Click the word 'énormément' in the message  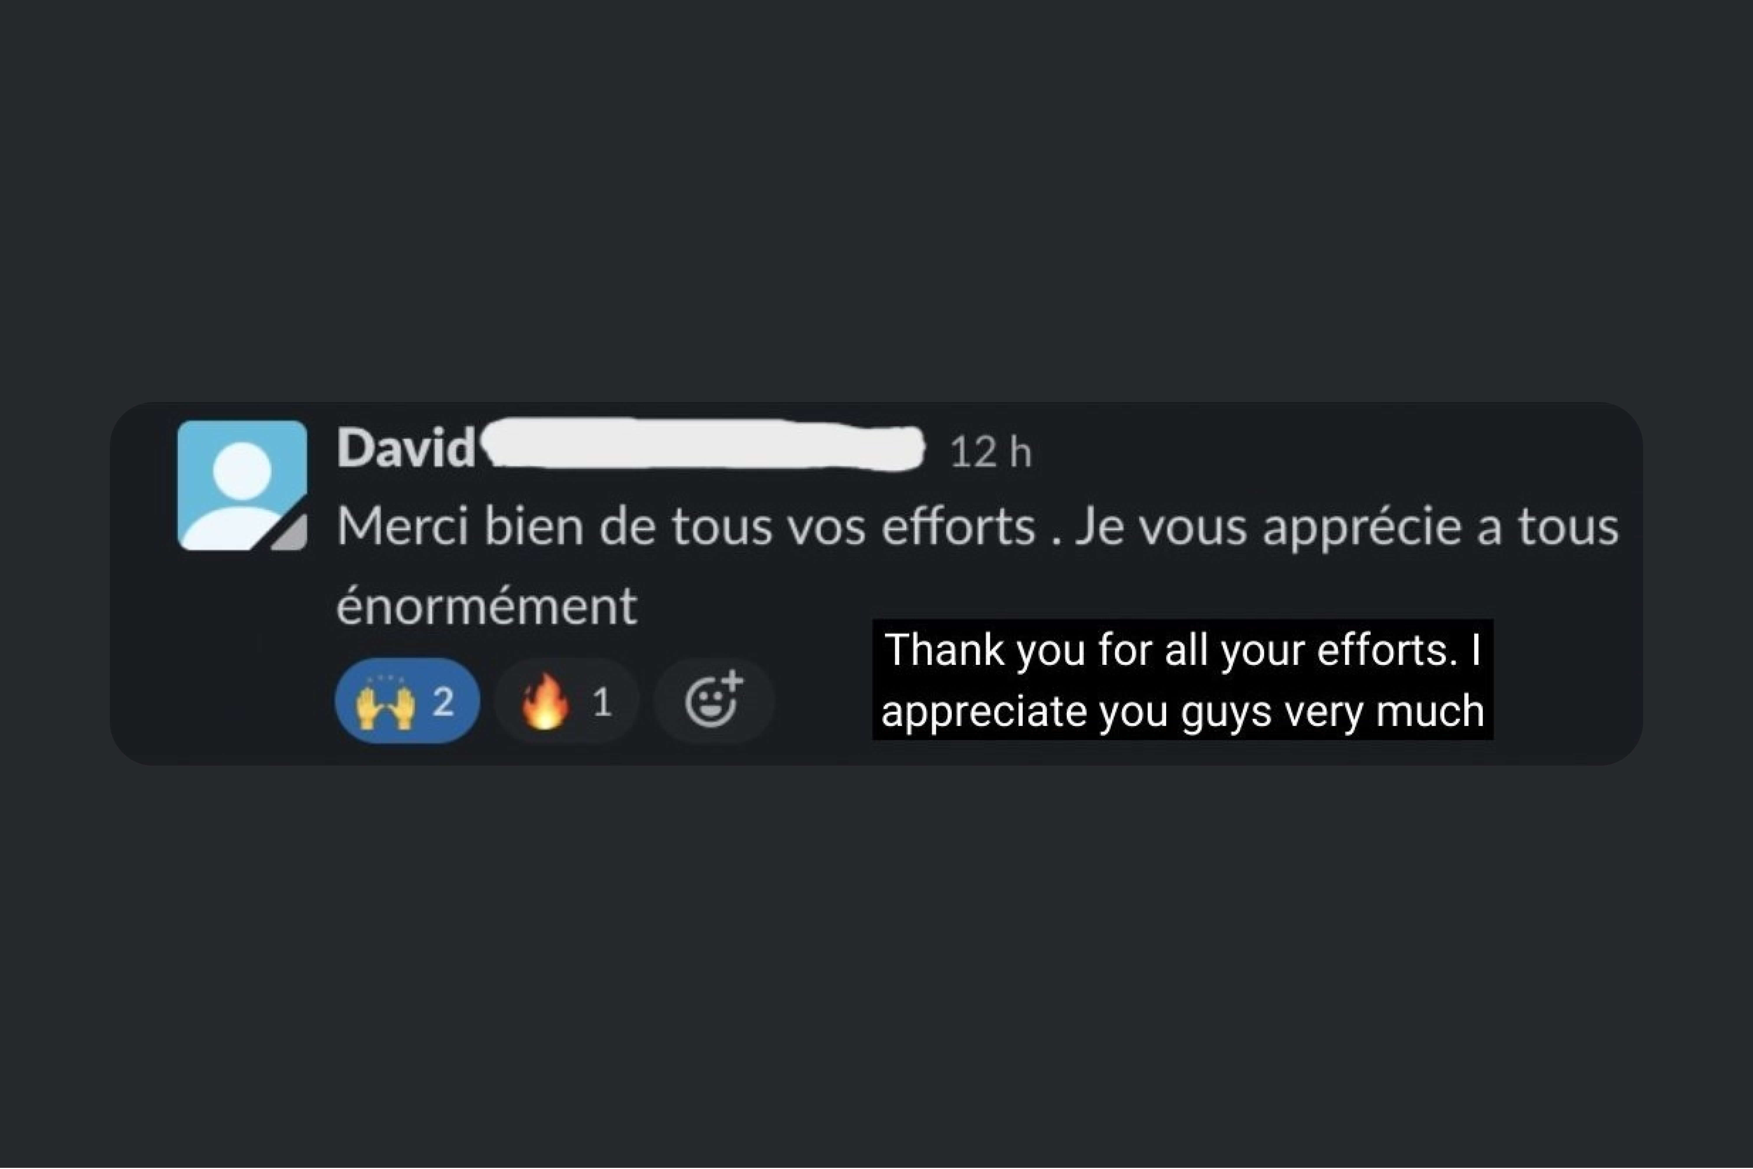(x=487, y=606)
